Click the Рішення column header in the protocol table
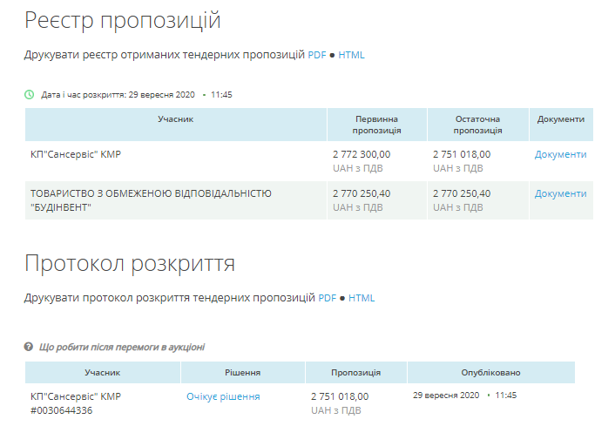 tap(242, 372)
